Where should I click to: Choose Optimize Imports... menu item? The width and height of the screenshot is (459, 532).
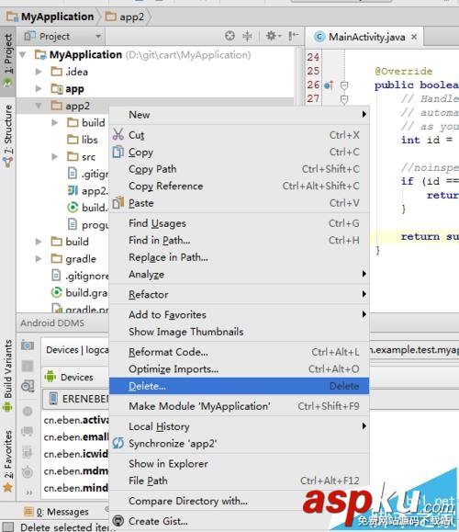pos(239,368)
